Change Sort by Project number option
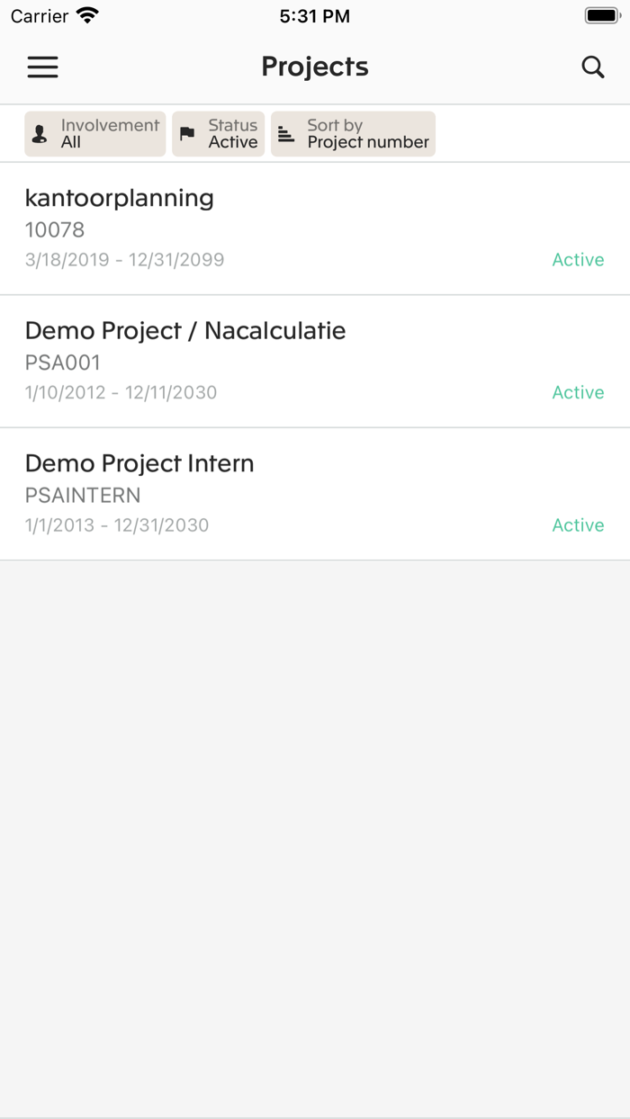The width and height of the screenshot is (630, 1119). coord(354,134)
